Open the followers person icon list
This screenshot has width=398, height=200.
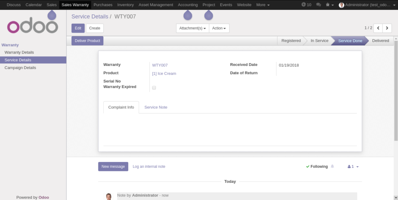tap(353, 167)
